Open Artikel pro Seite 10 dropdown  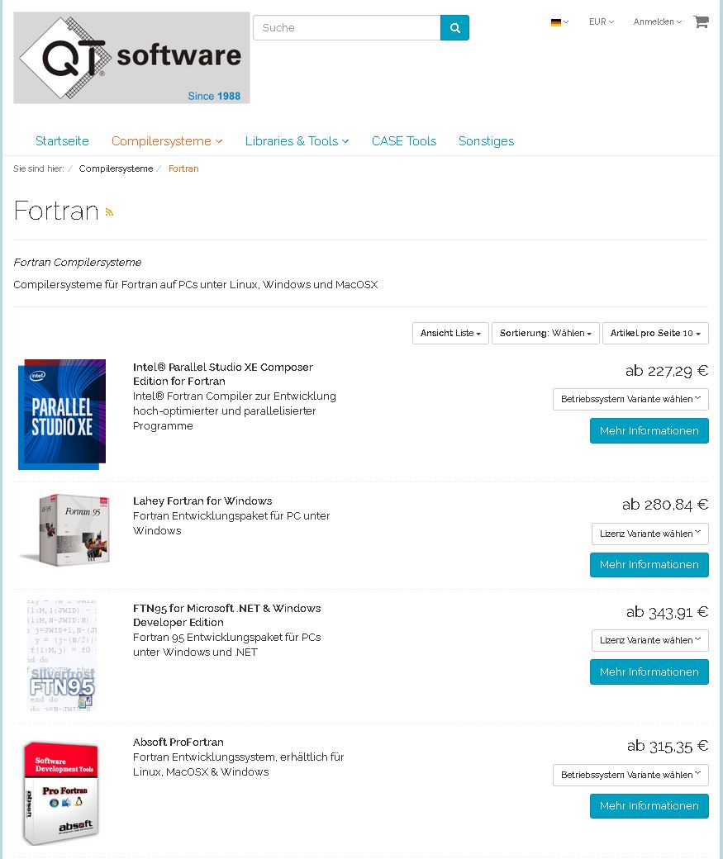655,333
